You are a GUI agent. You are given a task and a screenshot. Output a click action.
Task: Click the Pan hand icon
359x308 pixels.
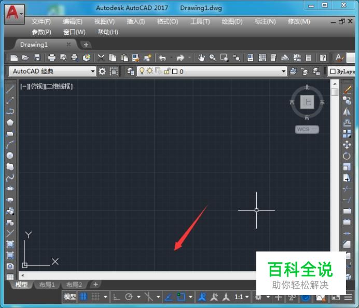201,58
